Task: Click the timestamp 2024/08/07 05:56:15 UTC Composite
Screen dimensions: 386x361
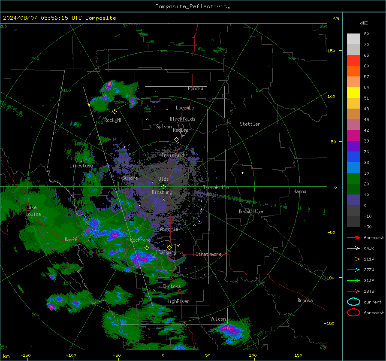Action: coord(59,18)
